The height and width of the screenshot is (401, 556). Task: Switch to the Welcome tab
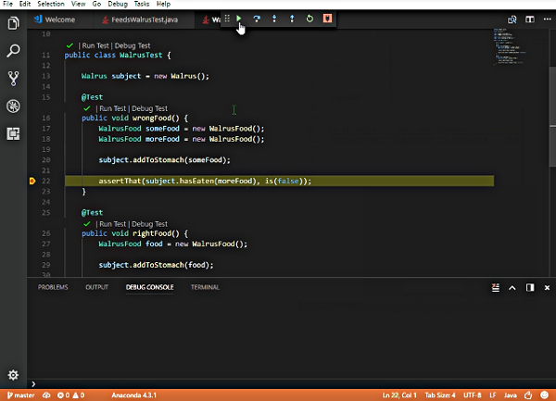(x=60, y=19)
